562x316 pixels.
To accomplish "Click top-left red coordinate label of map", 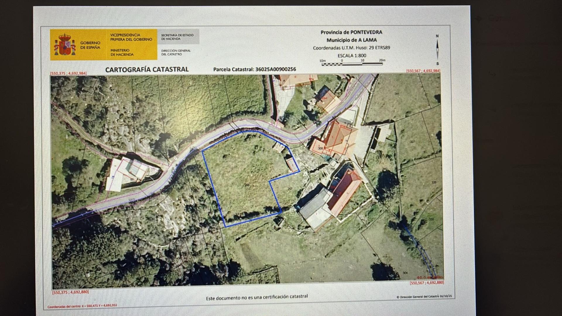I will tap(68, 73).
